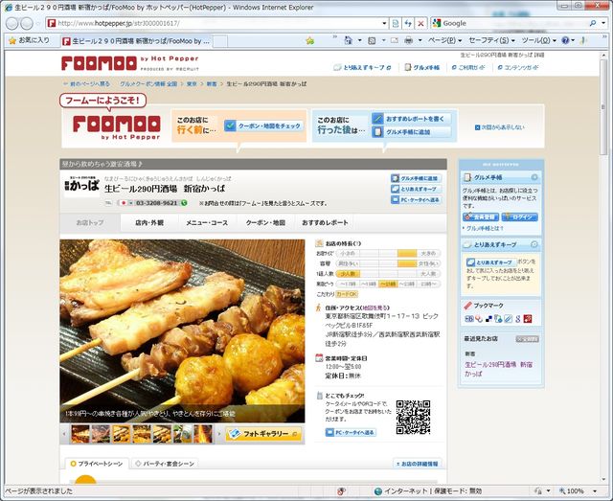Click the グルメ手帳に追加 button near the shop name
The height and width of the screenshot is (501, 613).
click(416, 178)
